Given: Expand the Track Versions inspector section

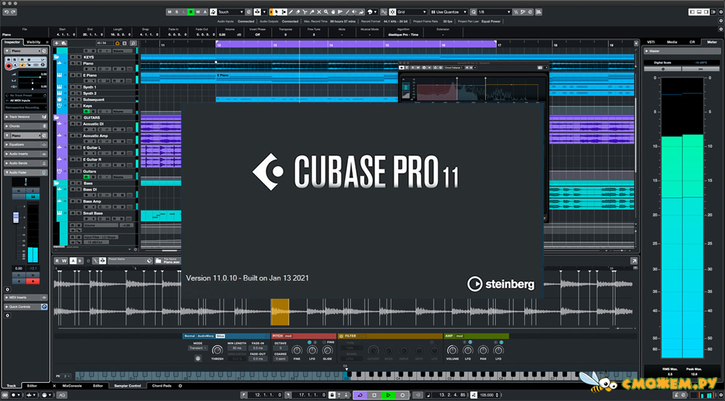Looking at the screenshot, I should point(26,117).
